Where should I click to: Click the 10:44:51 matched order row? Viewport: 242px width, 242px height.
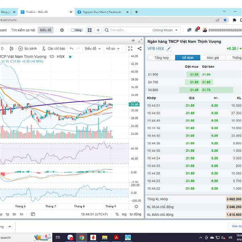pyautogui.click(x=194, y=106)
